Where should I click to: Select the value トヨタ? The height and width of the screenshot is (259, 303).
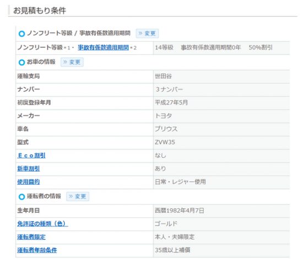163,115
